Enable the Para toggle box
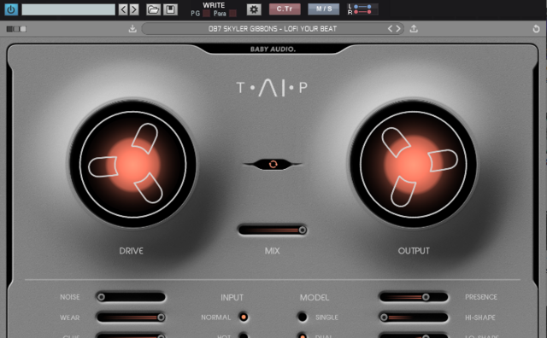This screenshot has height=338, width=547. tap(233, 14)
